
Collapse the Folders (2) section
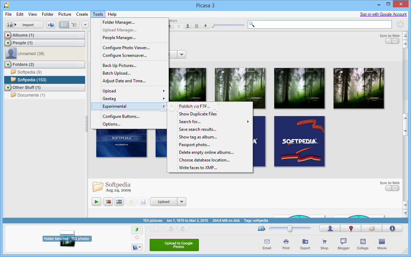(x=8, y=65)
